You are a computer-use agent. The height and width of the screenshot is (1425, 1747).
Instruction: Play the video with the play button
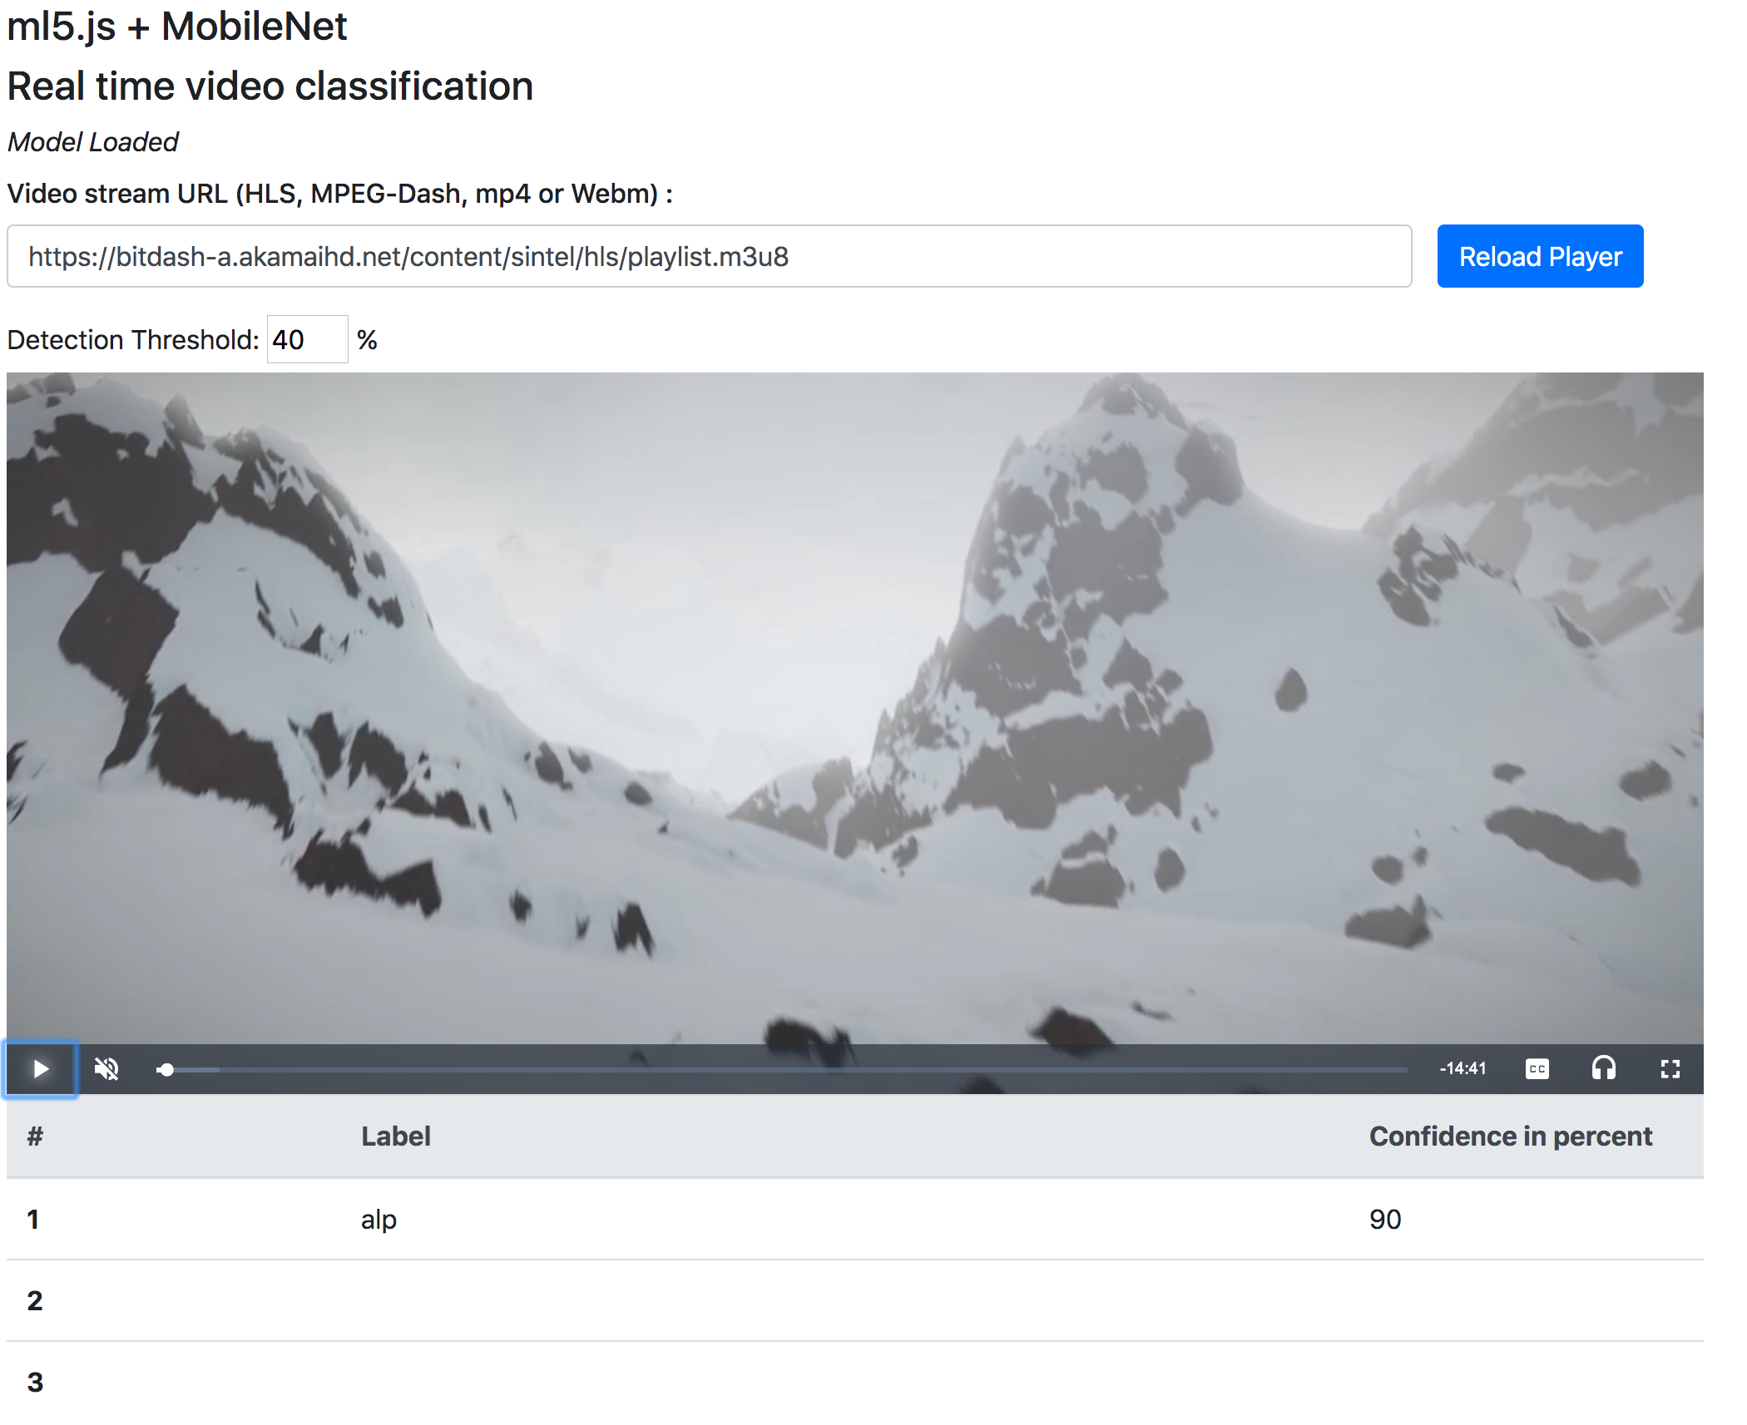click(41, 1068)
